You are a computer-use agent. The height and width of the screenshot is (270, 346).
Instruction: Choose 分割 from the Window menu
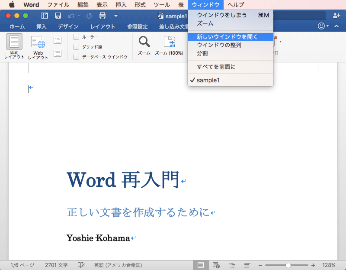231,53
